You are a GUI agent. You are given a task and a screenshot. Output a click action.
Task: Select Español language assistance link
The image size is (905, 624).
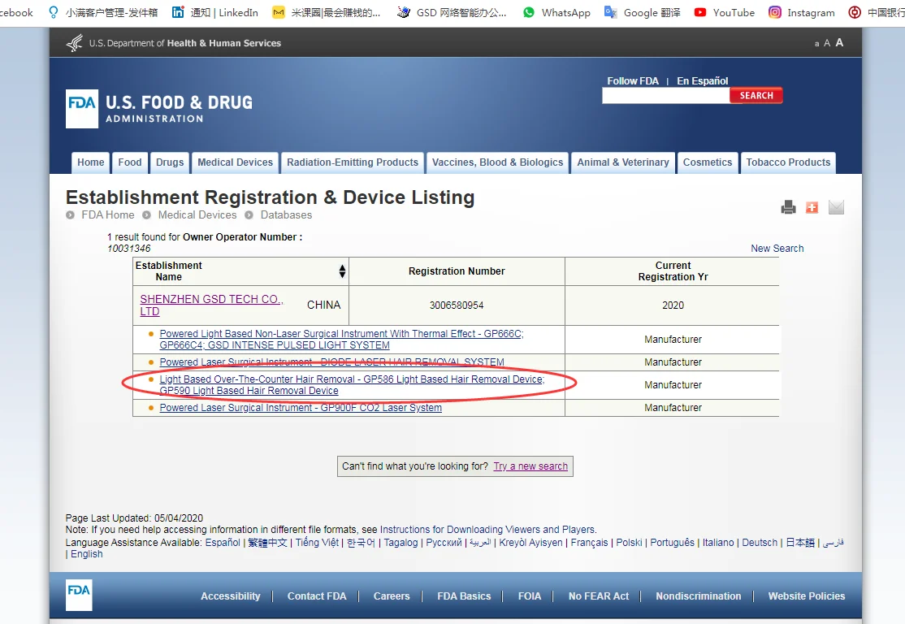tap(223, 543)
